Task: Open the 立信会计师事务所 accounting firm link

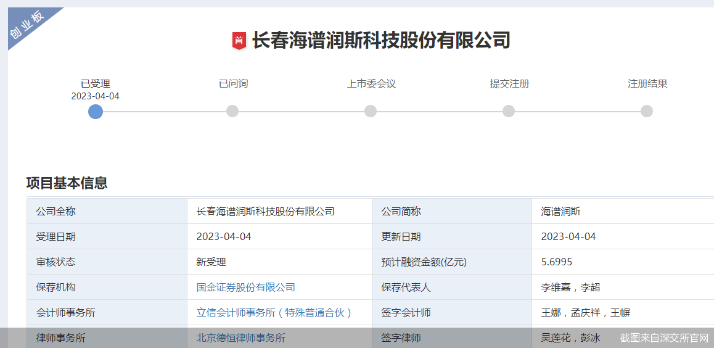Action: [274, 313]
